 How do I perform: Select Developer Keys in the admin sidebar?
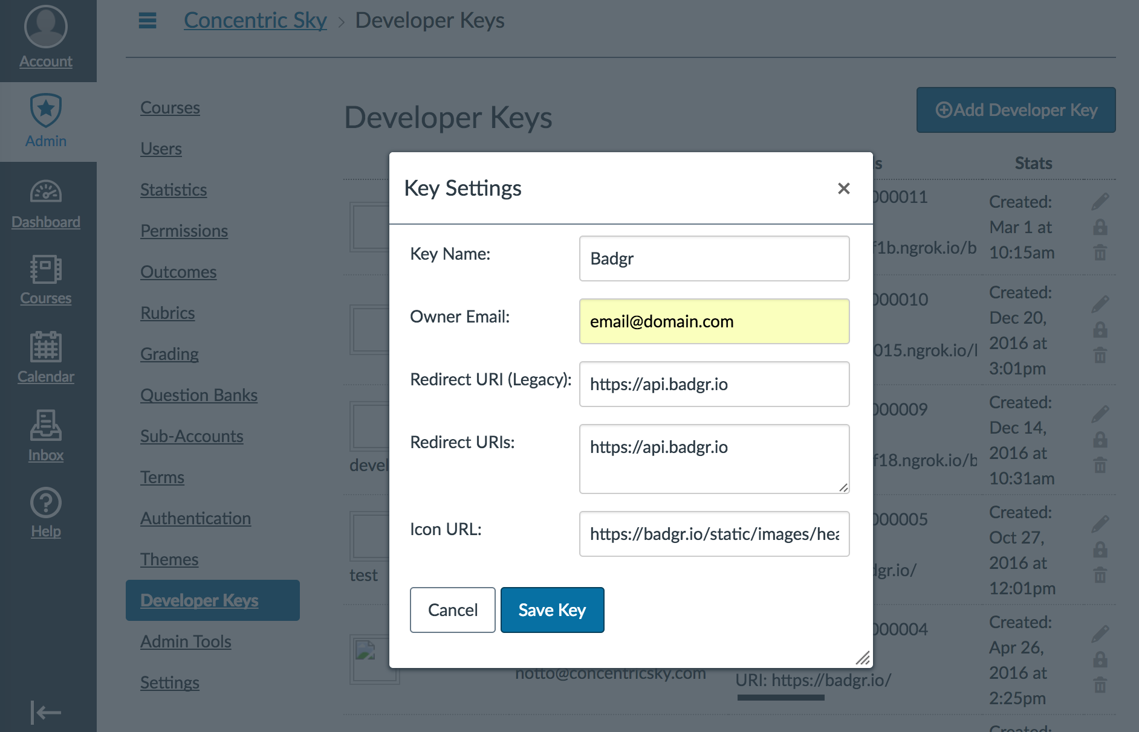click(213, 600)
